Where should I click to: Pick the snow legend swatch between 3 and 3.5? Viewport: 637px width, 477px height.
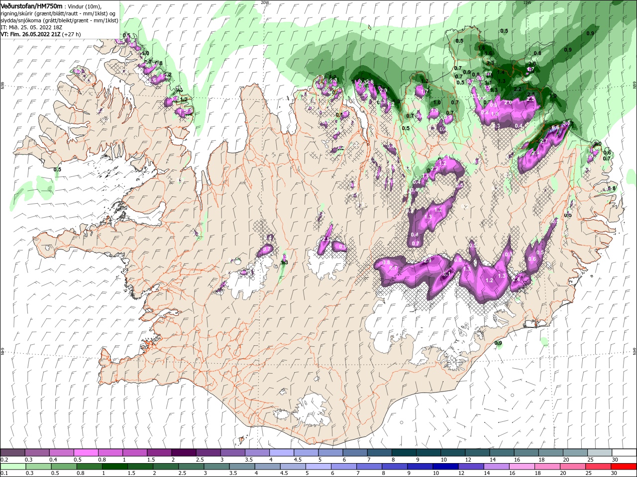(233, 453)
